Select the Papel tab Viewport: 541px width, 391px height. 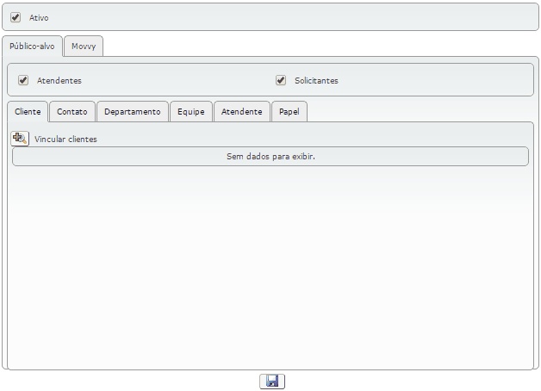(289, 112)
